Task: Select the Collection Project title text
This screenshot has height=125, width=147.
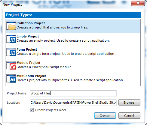Action: coord(31,23)
